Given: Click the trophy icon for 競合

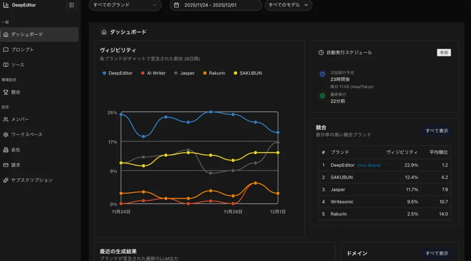Looking at the screenshot, I should pyautogui.click(x=6, y=92).
